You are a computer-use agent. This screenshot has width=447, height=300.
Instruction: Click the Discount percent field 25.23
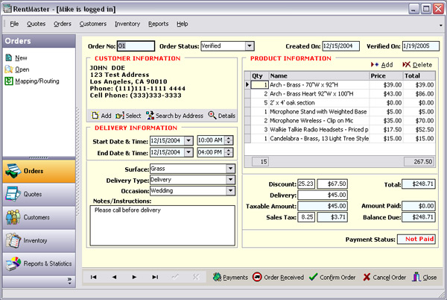(306, 184)
